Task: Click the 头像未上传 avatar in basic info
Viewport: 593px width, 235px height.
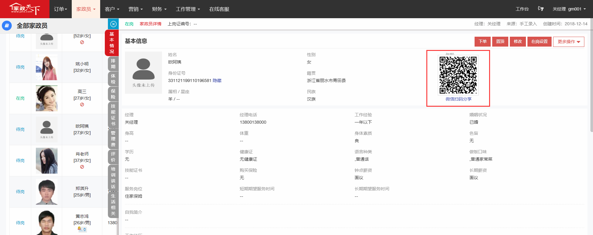Action: click(143, 72)
